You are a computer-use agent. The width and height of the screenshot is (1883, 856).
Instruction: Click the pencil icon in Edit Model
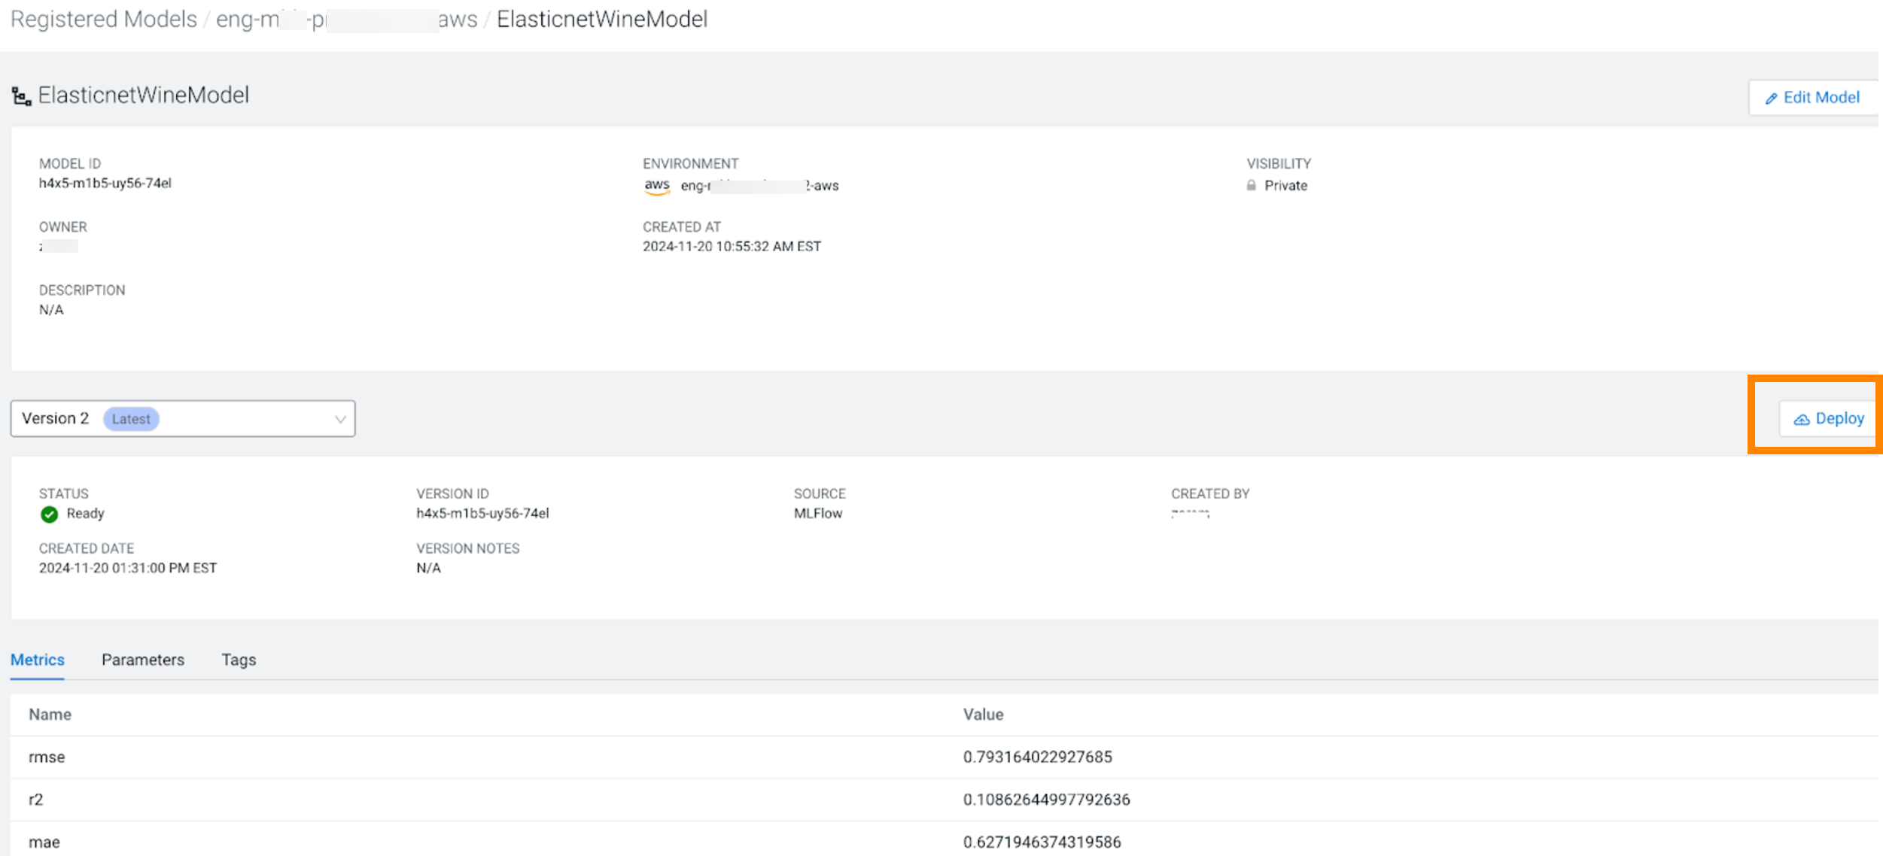(x=1772, y=99)
